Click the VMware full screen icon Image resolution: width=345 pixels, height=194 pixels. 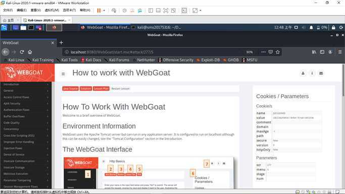166,10
